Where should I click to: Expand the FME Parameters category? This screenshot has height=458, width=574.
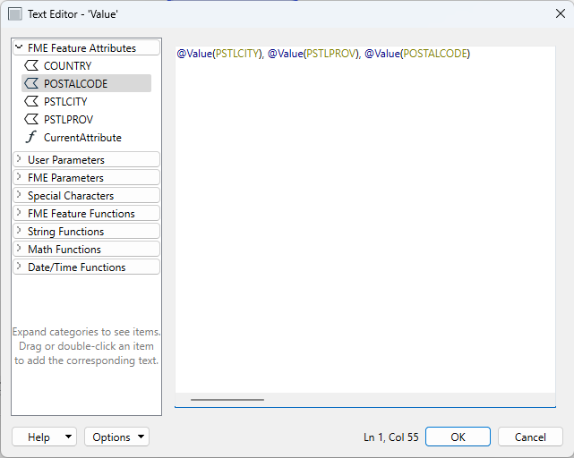point(19,177)
